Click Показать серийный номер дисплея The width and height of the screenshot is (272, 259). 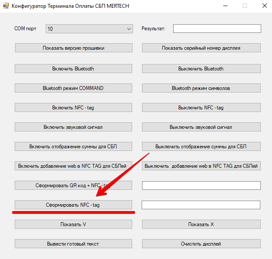tap(201, 48)
